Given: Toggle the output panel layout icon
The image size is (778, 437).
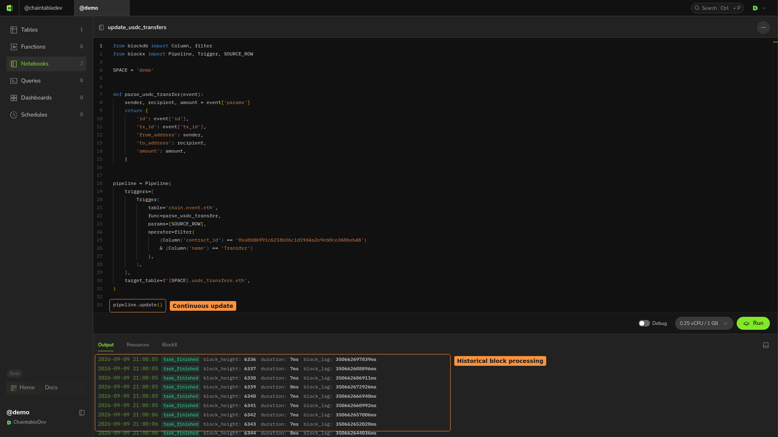Looking at the screenshot, I should pos(766,345).
